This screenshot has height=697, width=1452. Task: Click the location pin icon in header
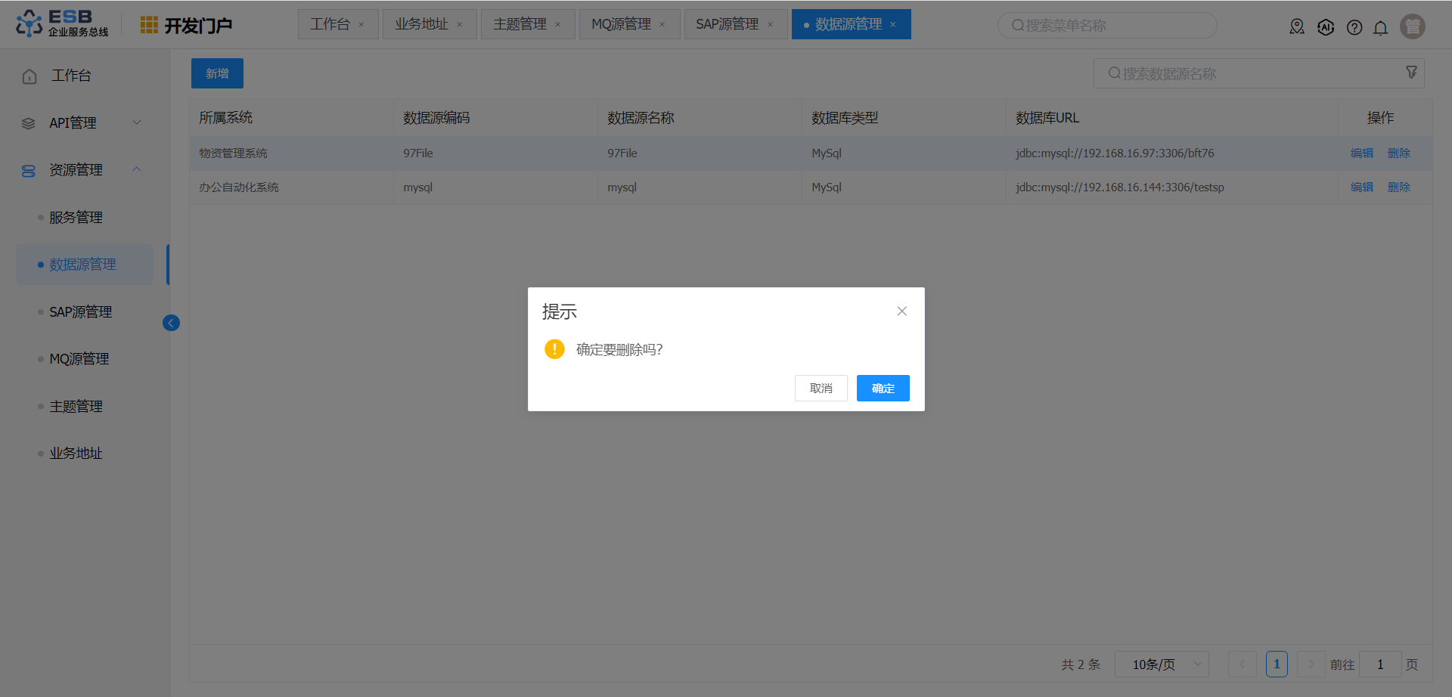pos(1297,27)
